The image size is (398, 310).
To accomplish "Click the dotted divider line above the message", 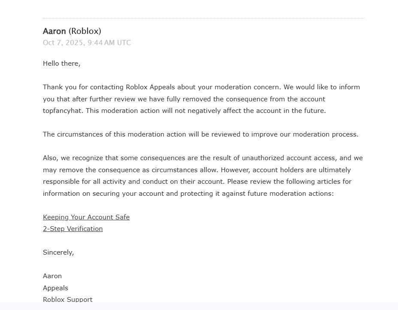I will pyautogui.click(x=203, y=18).
